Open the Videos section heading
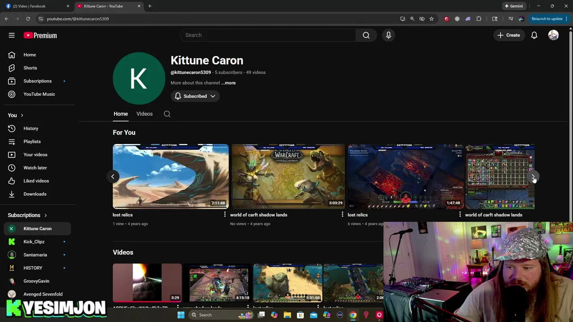Viewport: 573px width, 322px height. (123, 252)
